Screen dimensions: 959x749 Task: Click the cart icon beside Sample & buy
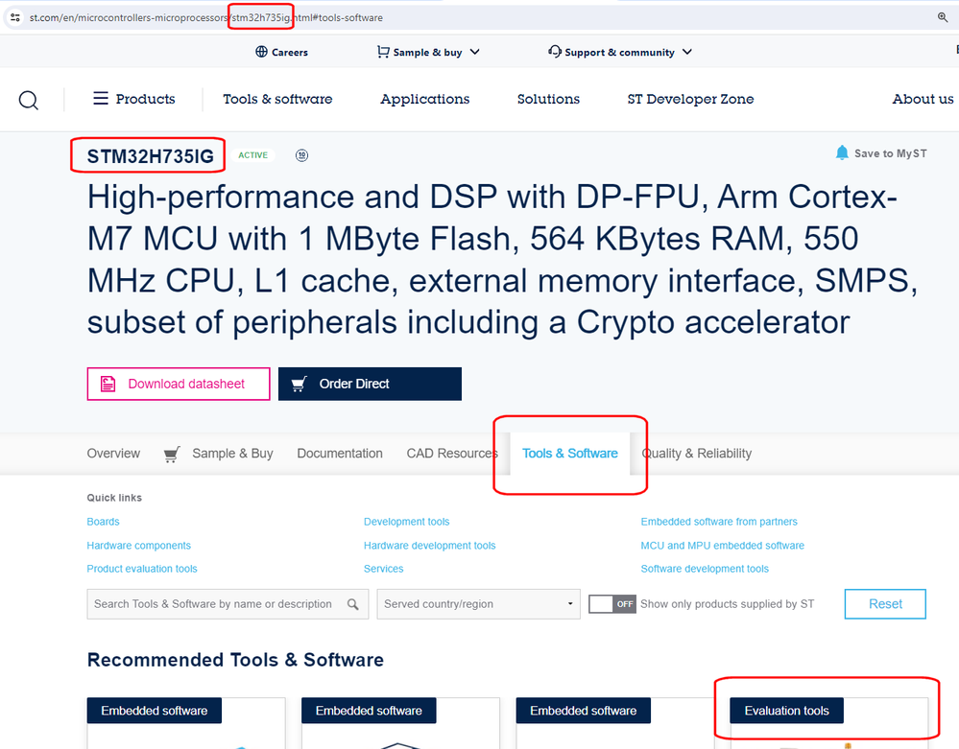click(x=383, y=52)
